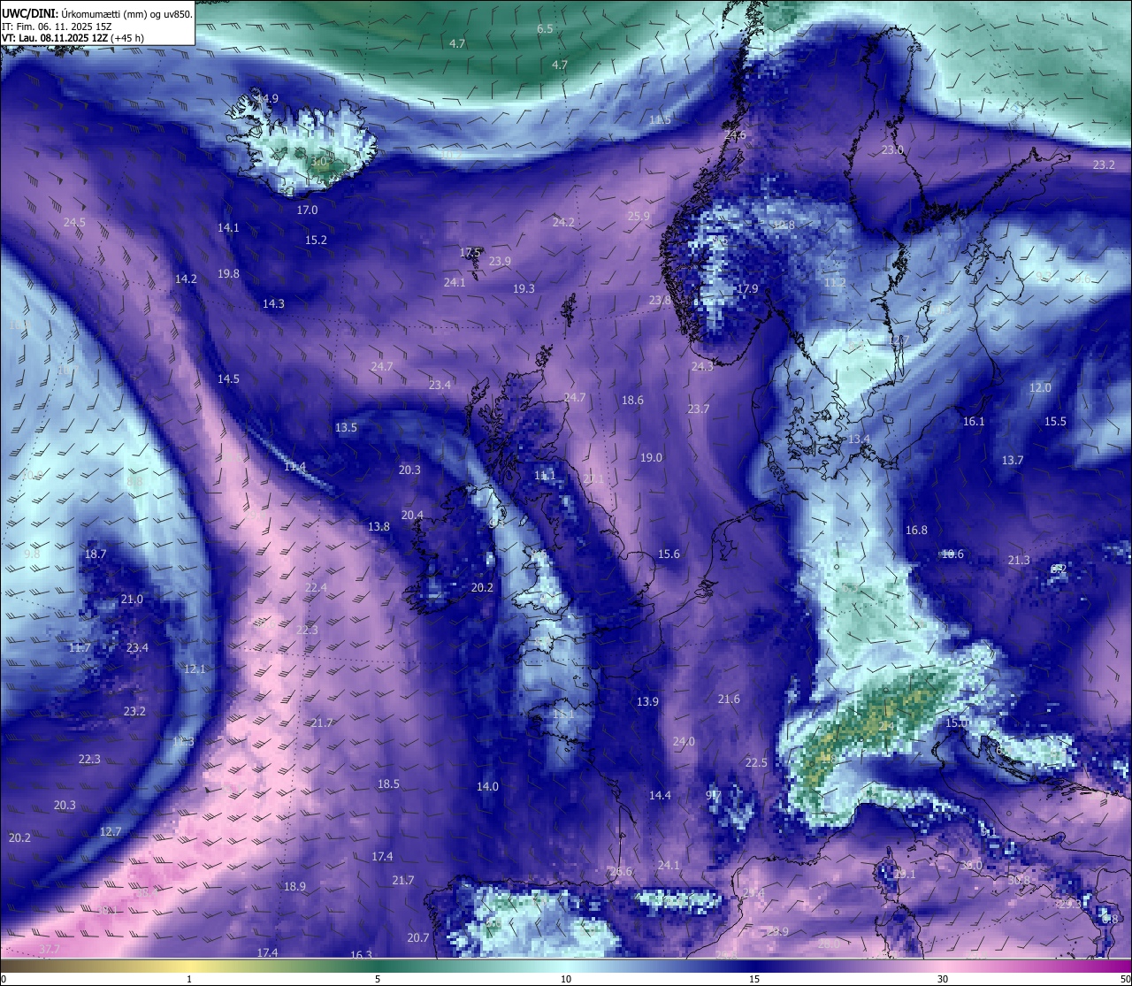Click the 24.5 label on the left edge

pyautogui.click(x=74, y=223)
